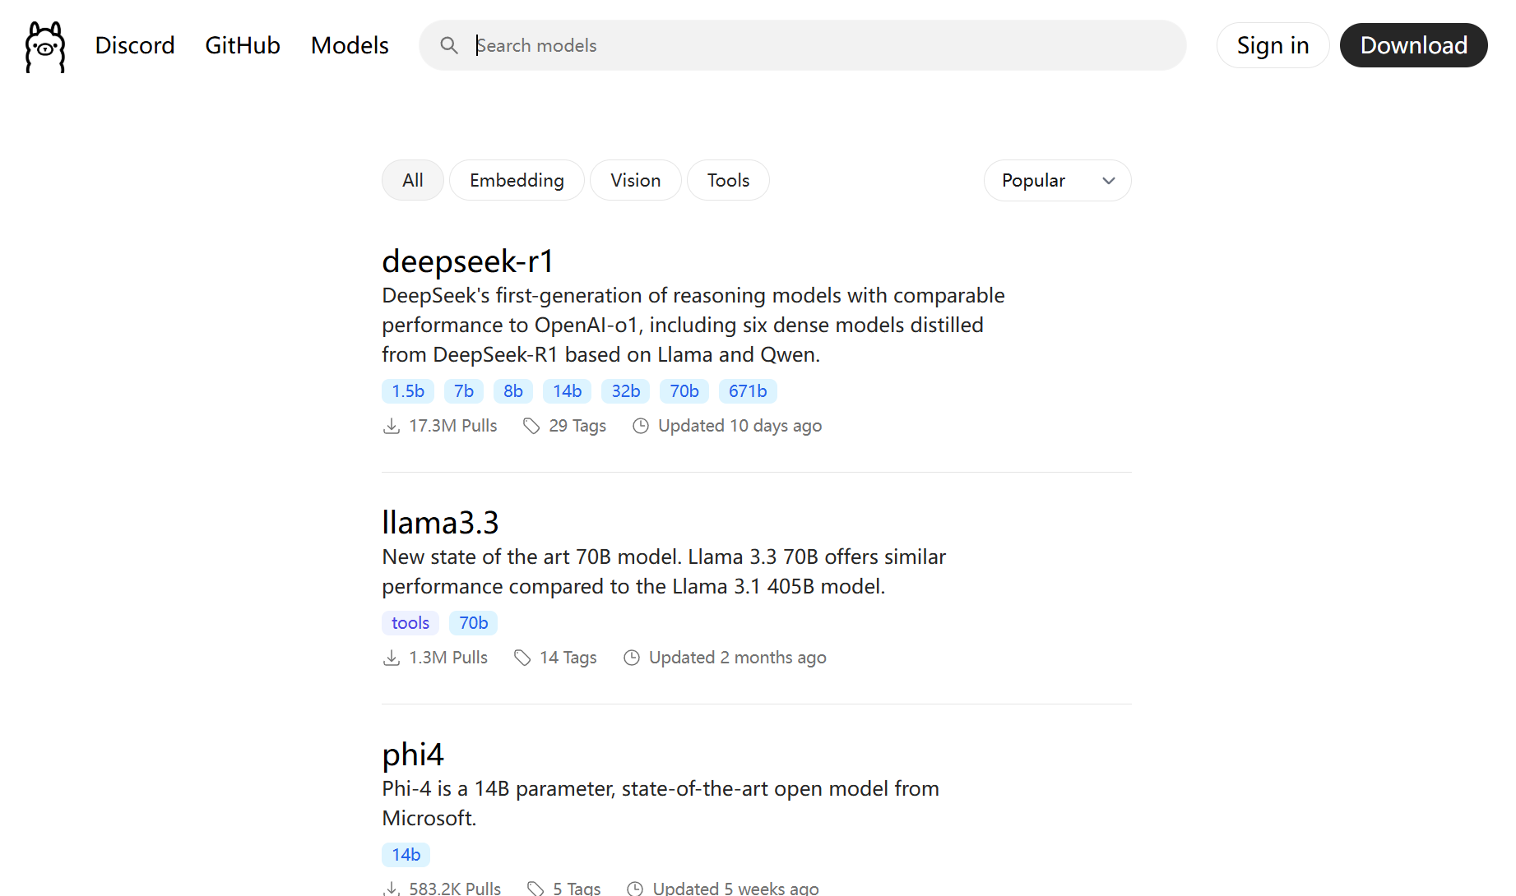
Task: Focus the Search models input field
Action: click(802, 45)
